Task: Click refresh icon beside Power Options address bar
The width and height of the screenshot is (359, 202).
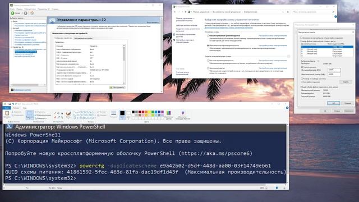Action: pyautogui.click(x=288, y=12)
